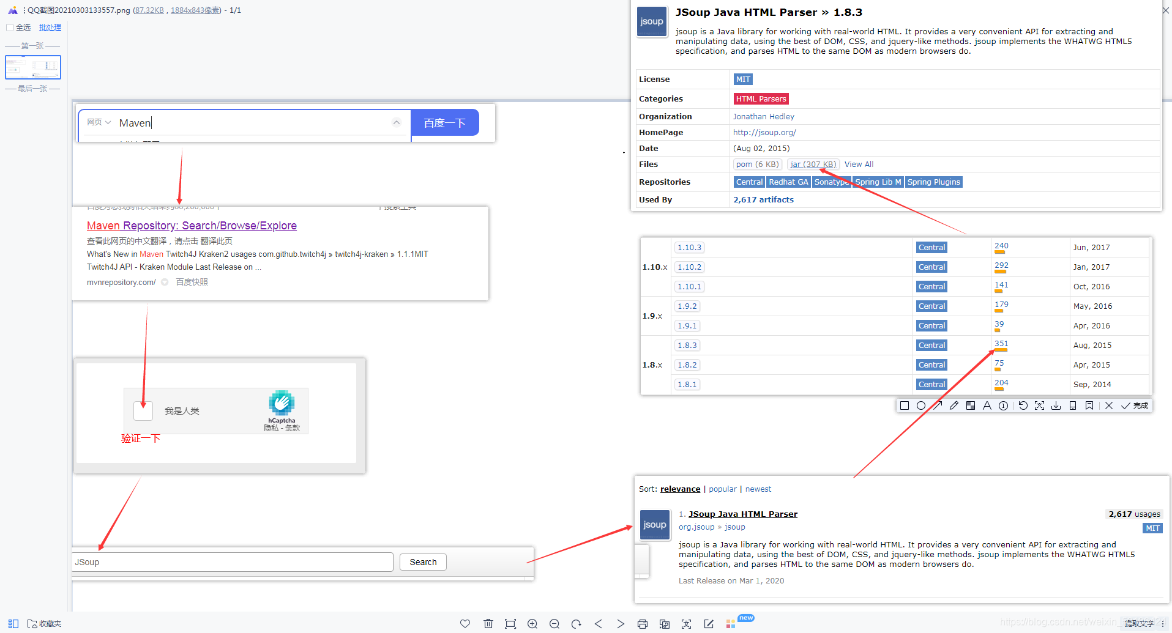Collapse suggestions with the chevron in search box
This screenshot has width=1172, height=633.
point(397,122)
